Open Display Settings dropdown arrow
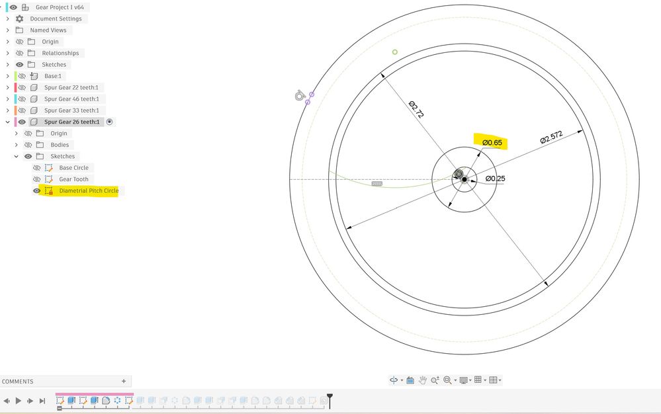Image resolution: width=661 pixels, height=414 pixels. (x=470, y=380)
